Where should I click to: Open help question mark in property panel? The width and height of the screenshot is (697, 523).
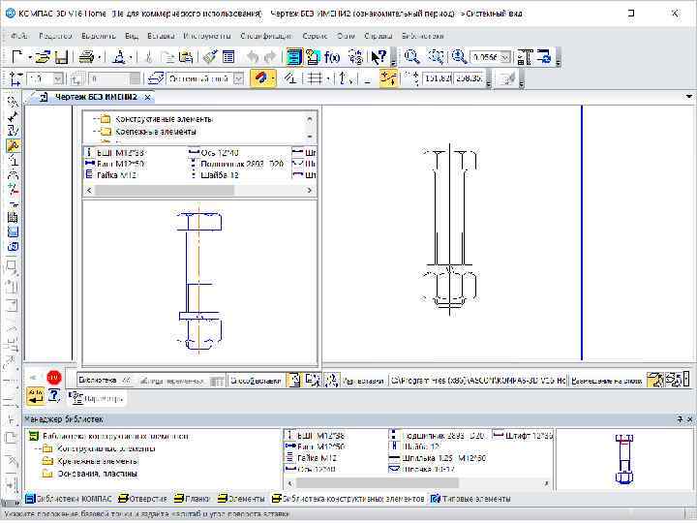pos(54,395)
